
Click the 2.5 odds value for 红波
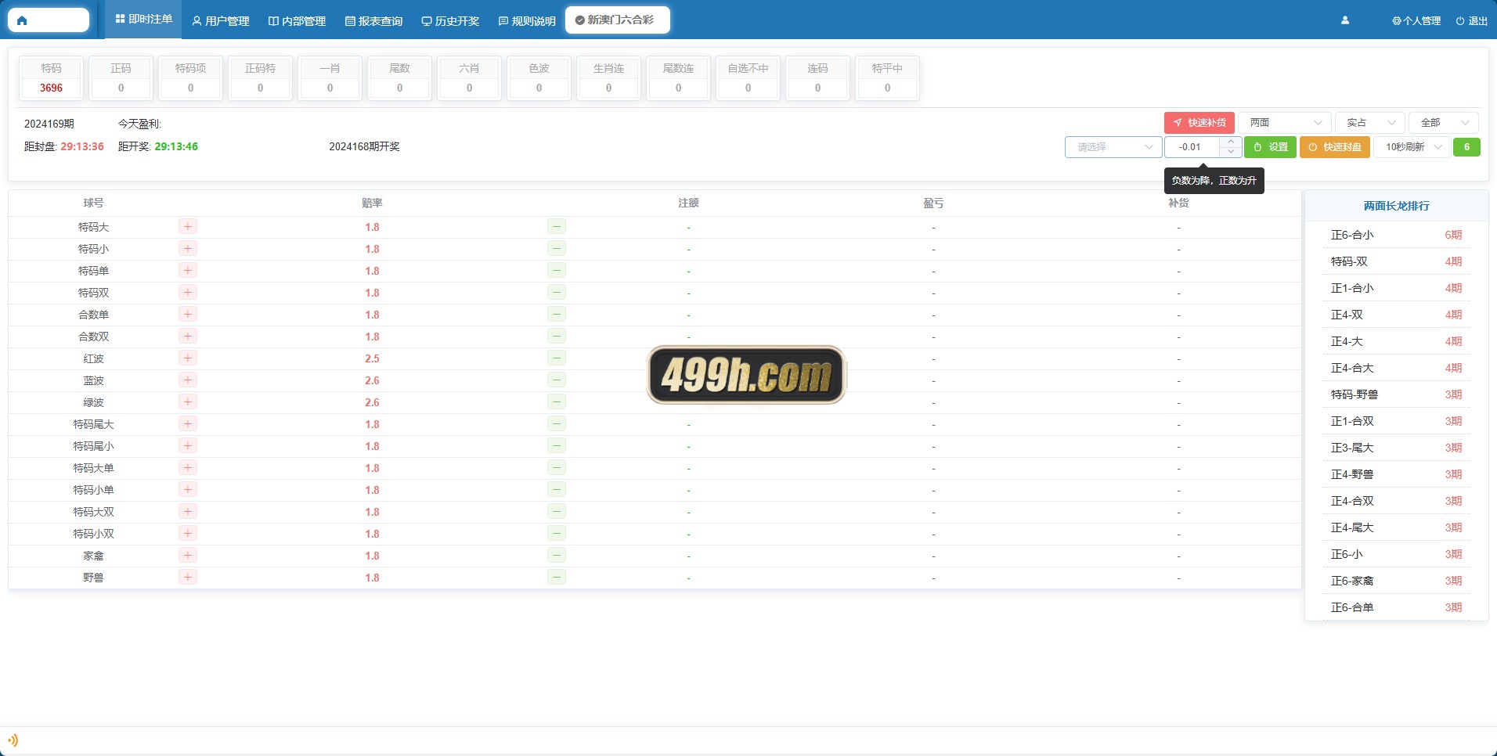pos(372,358)
